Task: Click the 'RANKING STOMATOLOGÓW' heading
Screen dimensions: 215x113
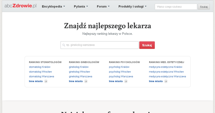Action: point(45,62)
